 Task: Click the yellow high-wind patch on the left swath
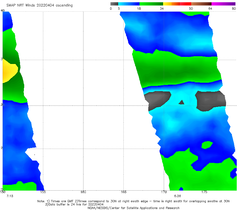(9, 71)
